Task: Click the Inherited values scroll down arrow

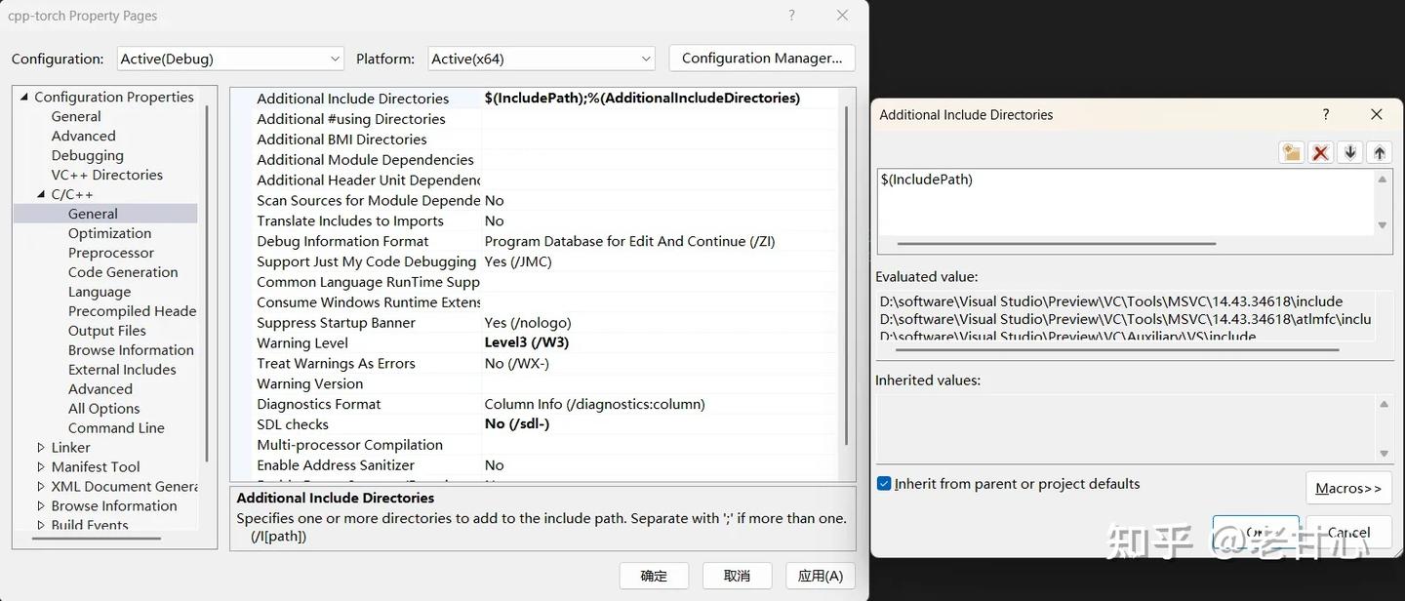Action: click(x=1384, y=454)
